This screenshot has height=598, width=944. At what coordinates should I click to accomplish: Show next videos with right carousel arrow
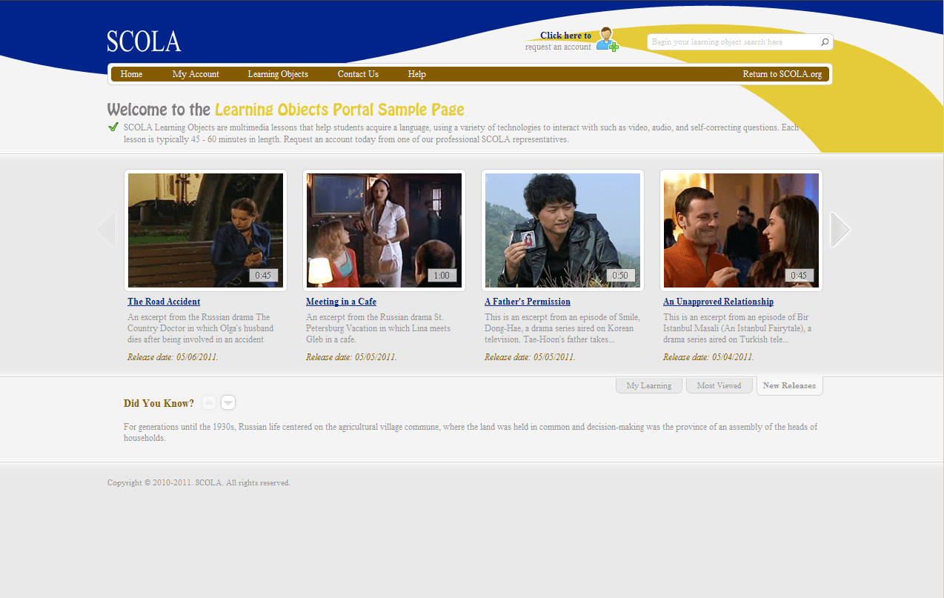click(840, 230)
